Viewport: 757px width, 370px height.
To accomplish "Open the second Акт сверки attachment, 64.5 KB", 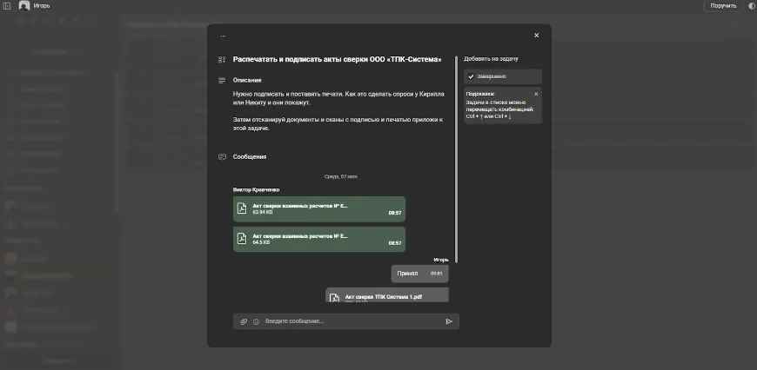I will point(318,239).
